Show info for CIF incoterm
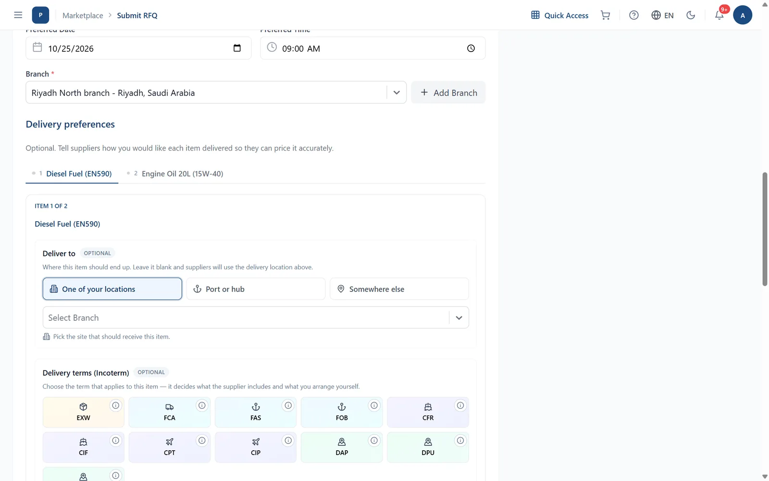This screenshot has height=481, width=769. point(116,441)
